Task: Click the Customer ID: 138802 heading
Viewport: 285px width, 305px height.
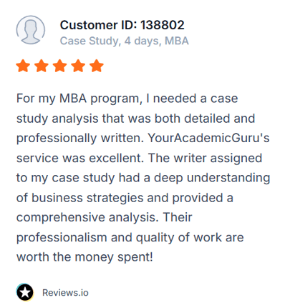Action: point(122,25)
